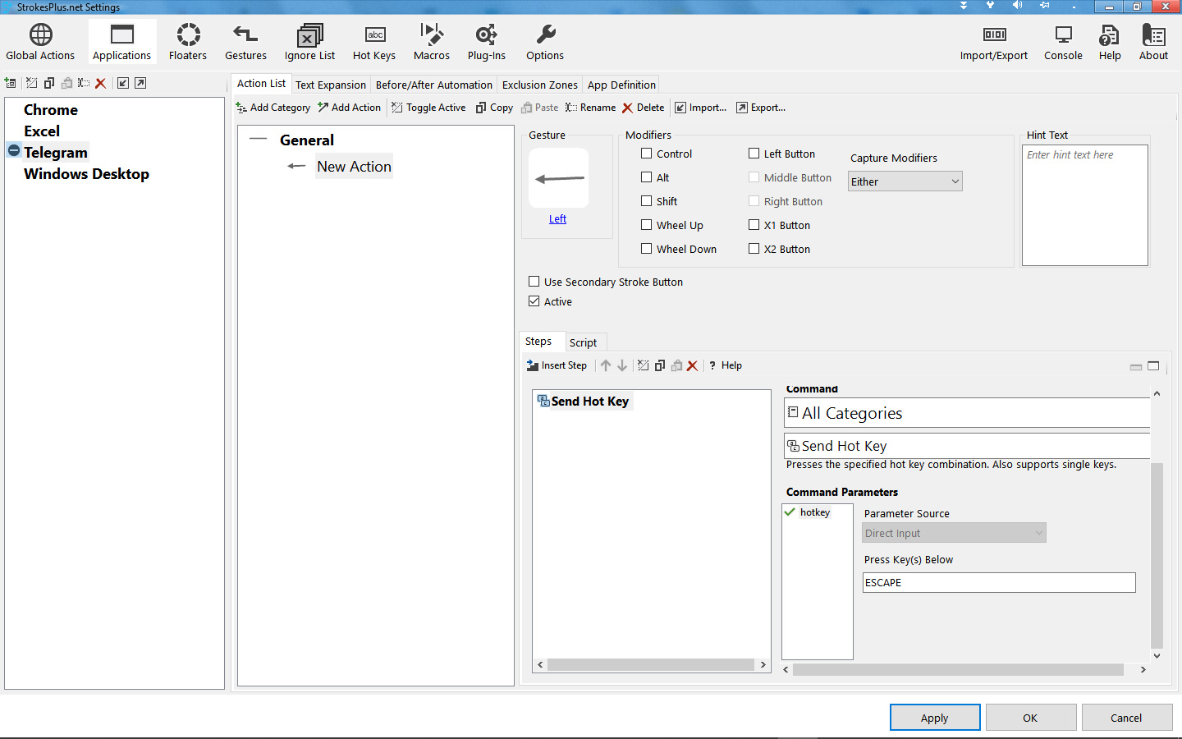Click Import... in action toolbar
Viewport: 1182px width, 739px height.
[701, 108]
